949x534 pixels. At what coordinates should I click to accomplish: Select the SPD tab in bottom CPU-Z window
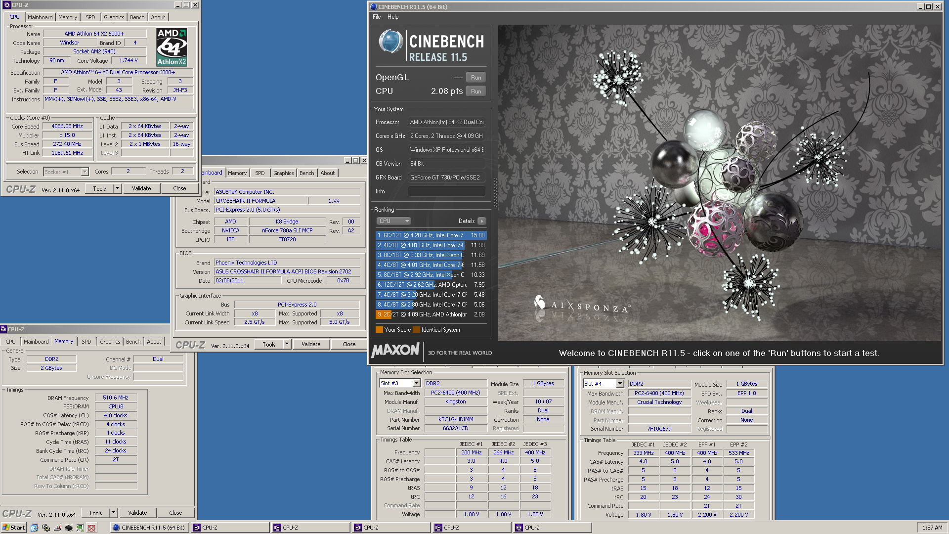86,341
